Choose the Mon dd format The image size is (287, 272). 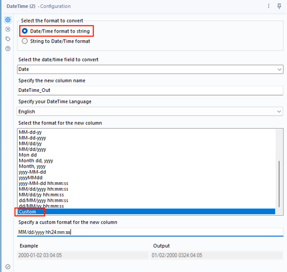(146, 155)
